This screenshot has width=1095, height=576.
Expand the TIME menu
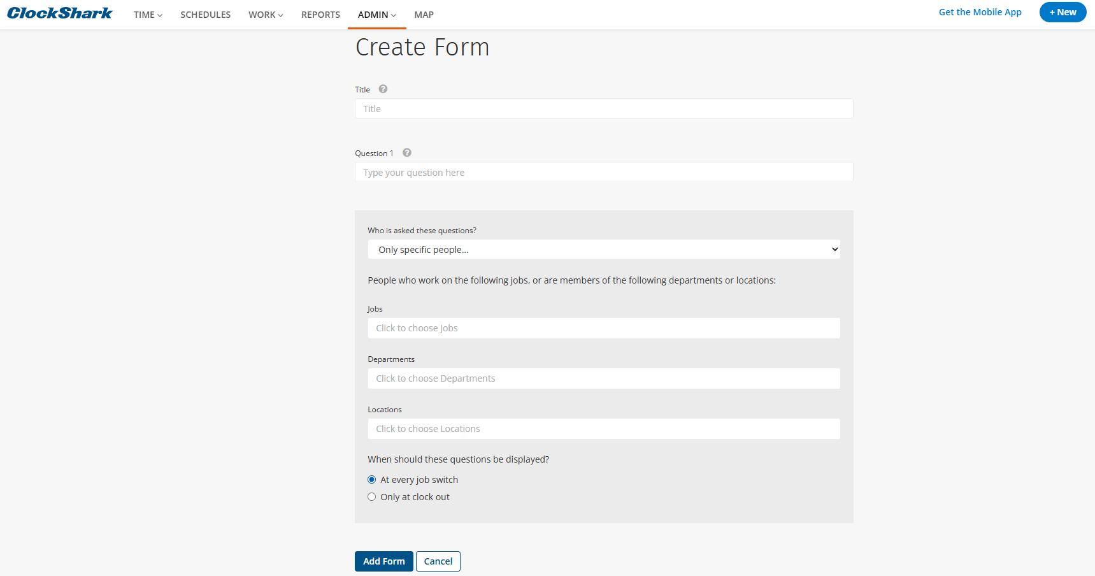click(148, 15)
